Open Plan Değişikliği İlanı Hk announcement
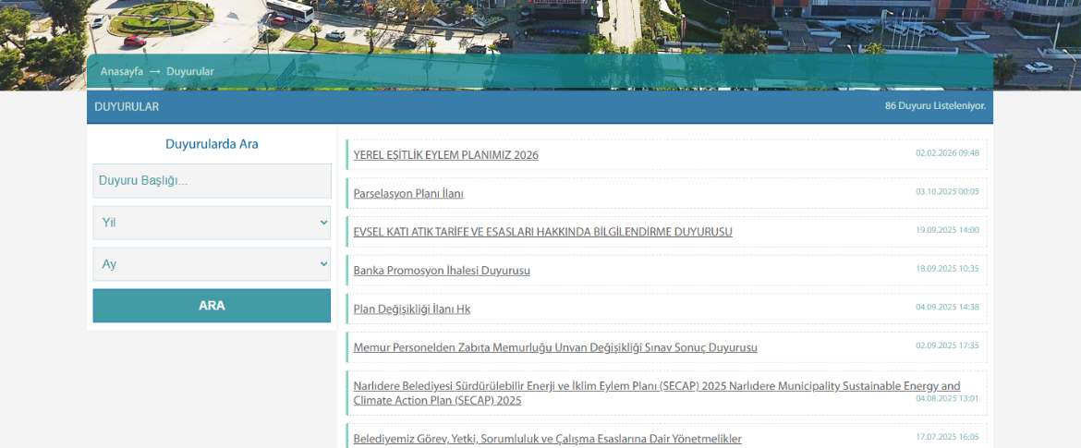Image resolution: width=1081 pixels, height=448 pixels. (411, 309)
